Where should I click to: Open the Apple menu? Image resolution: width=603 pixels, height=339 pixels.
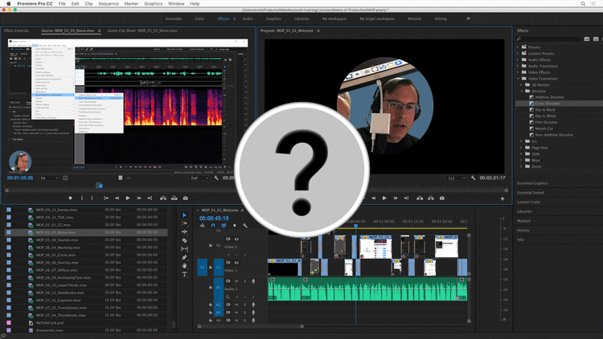point(9,3)
